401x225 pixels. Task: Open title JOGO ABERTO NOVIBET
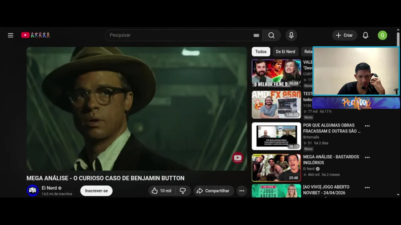pyautogui.click(x=326, y=190)
